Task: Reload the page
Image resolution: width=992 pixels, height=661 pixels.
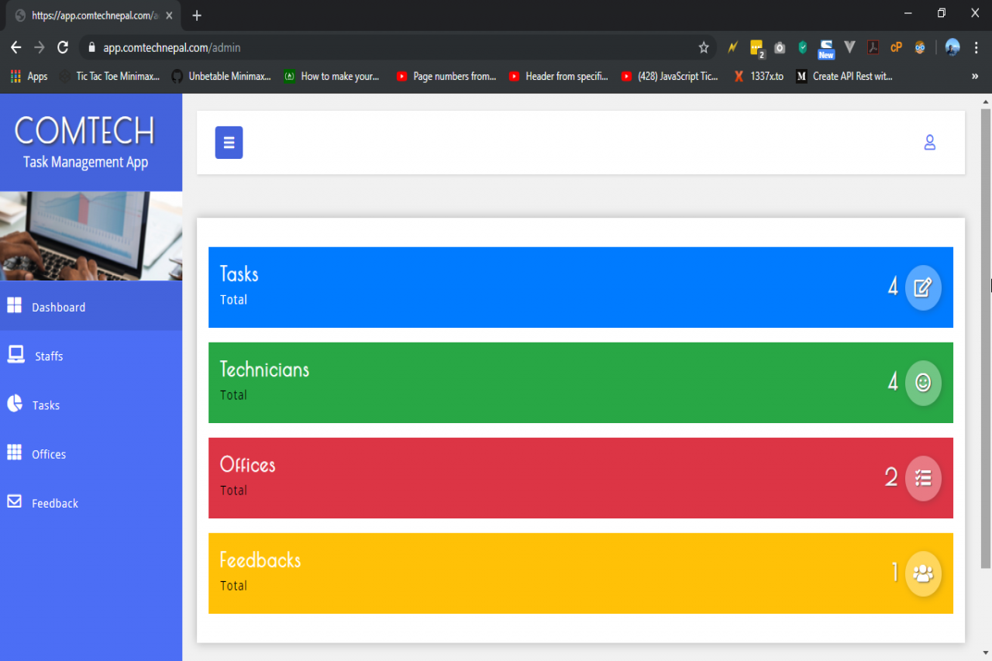Action: pyautogui.click(x=63, y=48)
